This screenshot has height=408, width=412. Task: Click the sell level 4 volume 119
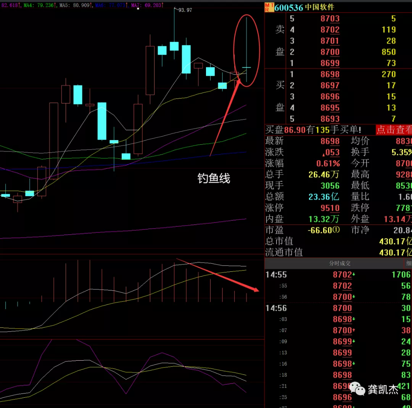[x=389, y=30]
